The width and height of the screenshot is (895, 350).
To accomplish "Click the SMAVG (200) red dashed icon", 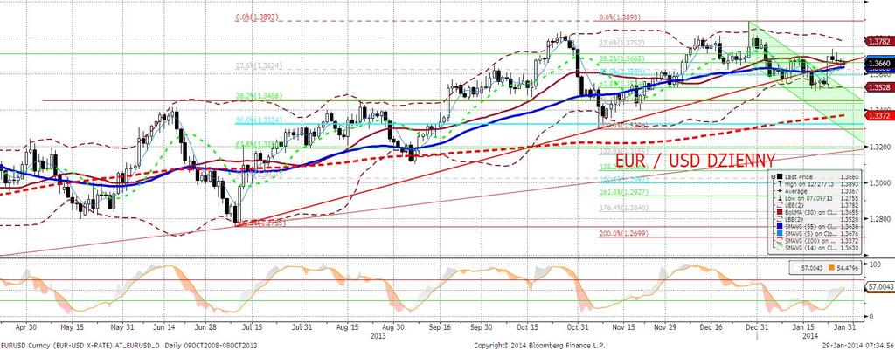I will [780, 241].
